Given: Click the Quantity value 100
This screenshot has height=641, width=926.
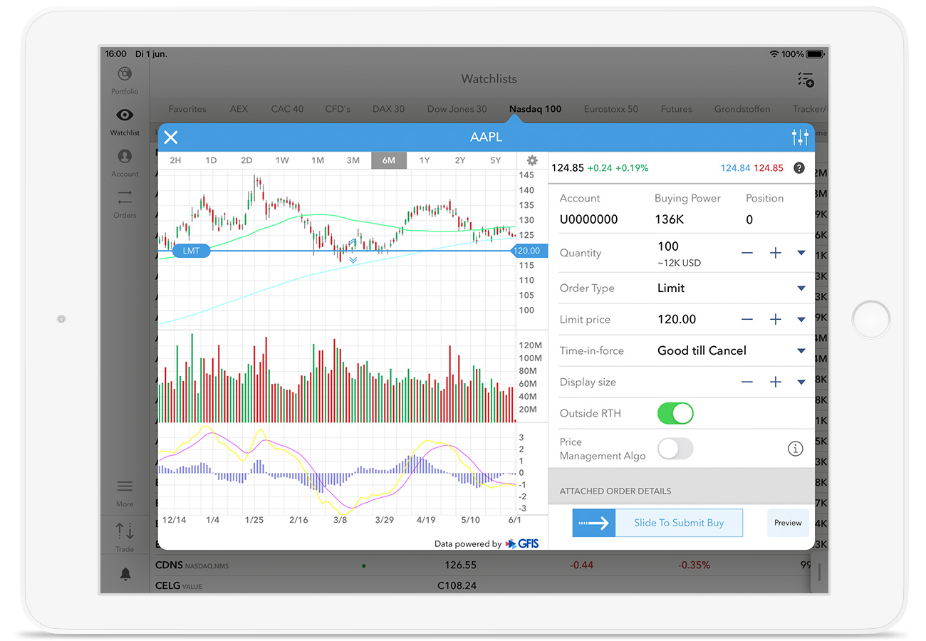Looking at the screenshot, I should coord(668,246).
